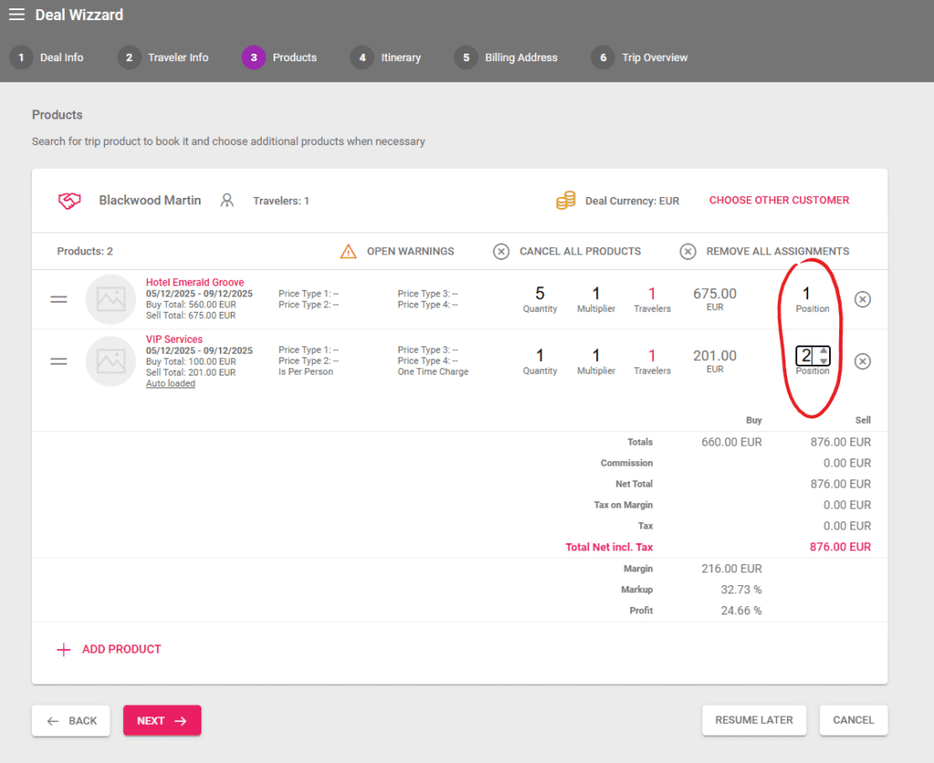934x763 pixels.
Task: Click the handshake icon beside Blackwood Martin
Action: tap(68, 201)
